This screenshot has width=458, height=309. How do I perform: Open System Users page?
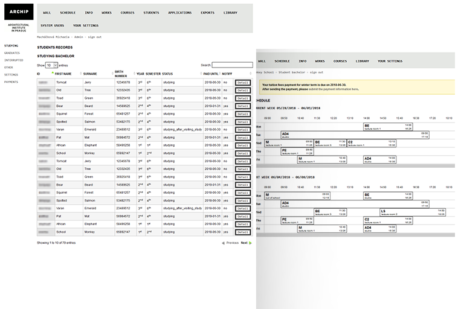click(52, 25)
